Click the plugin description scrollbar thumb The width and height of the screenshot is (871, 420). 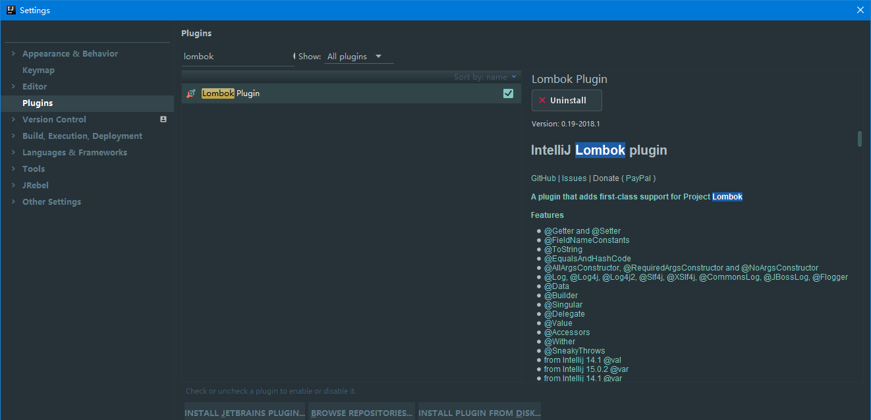(859, 139)
